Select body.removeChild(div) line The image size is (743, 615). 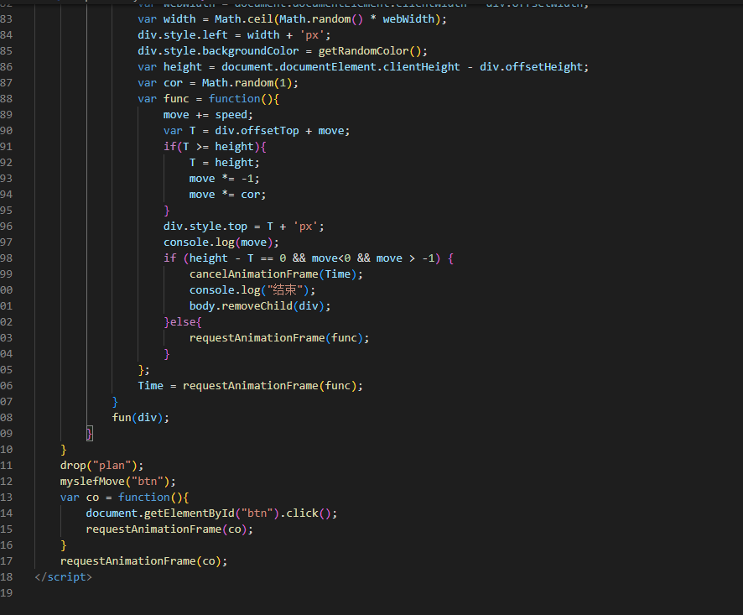click(259, 306)
